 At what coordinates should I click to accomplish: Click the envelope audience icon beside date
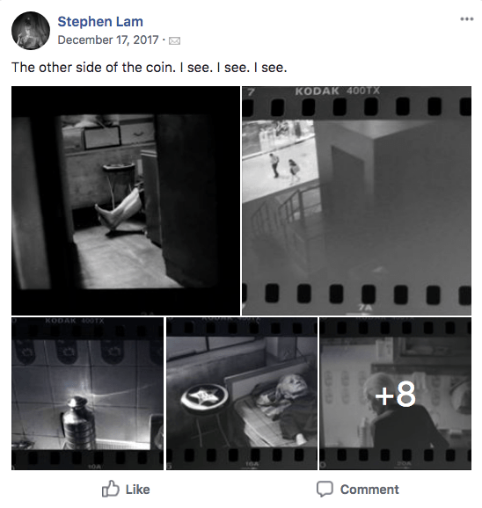point(175,40)
